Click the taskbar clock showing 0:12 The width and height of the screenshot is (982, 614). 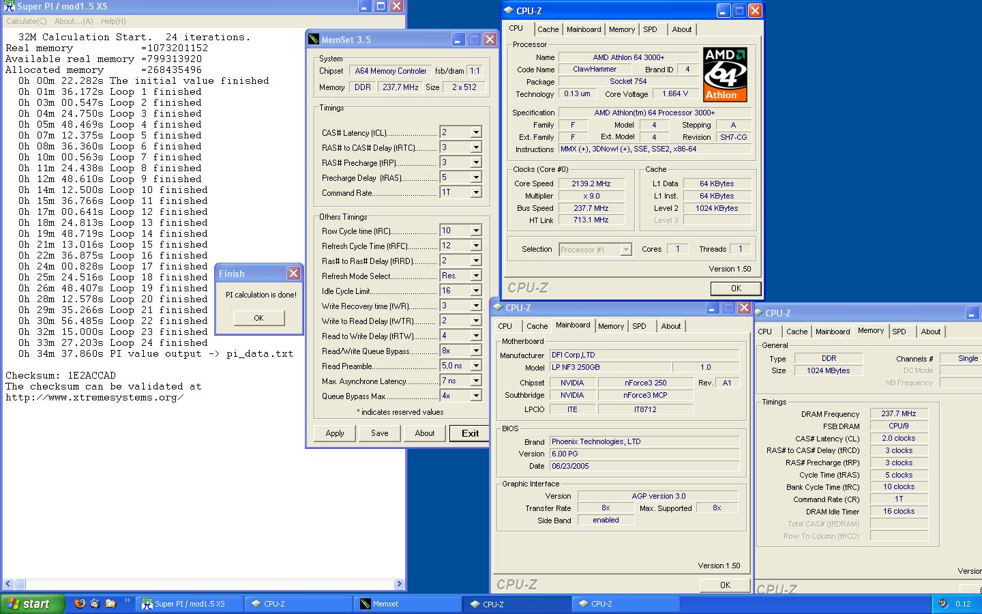(963, 604)
